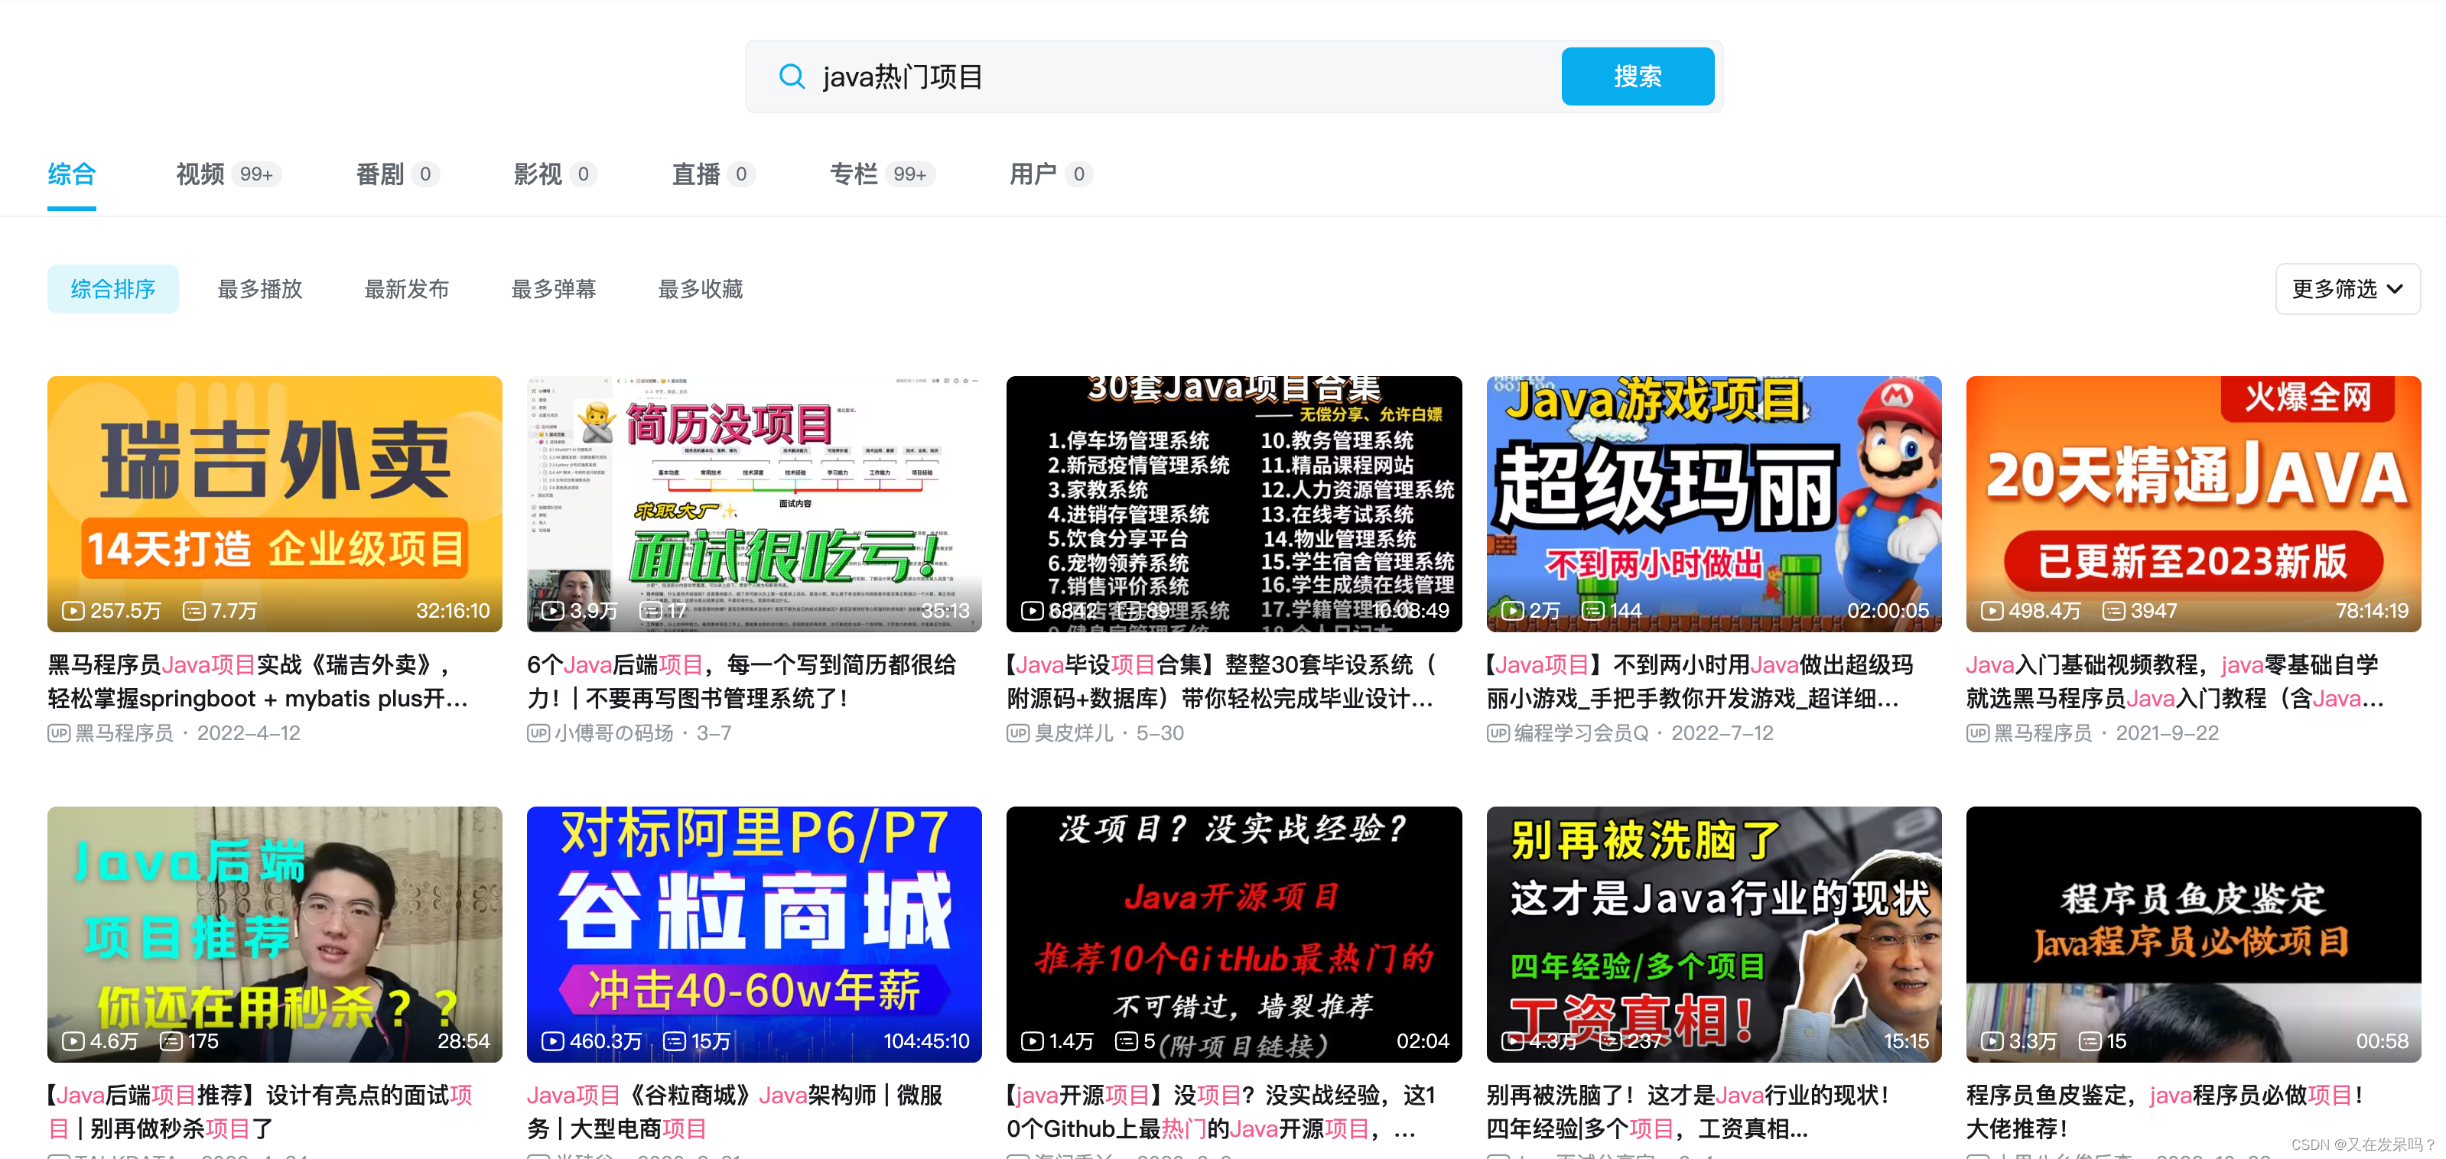The height and width of the screenshot is (1159, 2446).
Task: Click play-count icon on 瑞吉外卖 thumbnail
Action: 73,610
